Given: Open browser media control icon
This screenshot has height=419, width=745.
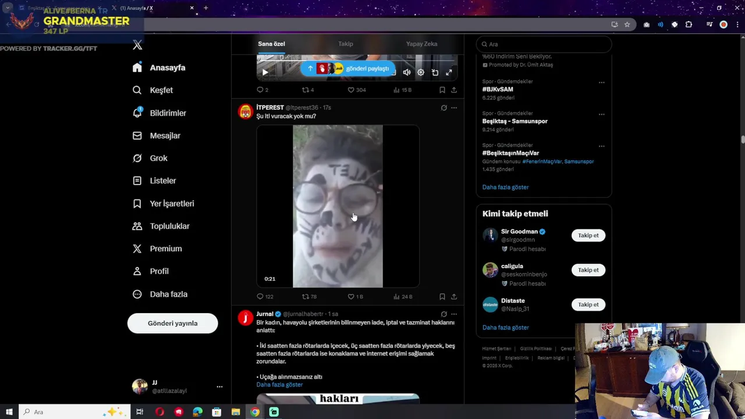Looking at the screenshot, I should [x=709, y=24].
